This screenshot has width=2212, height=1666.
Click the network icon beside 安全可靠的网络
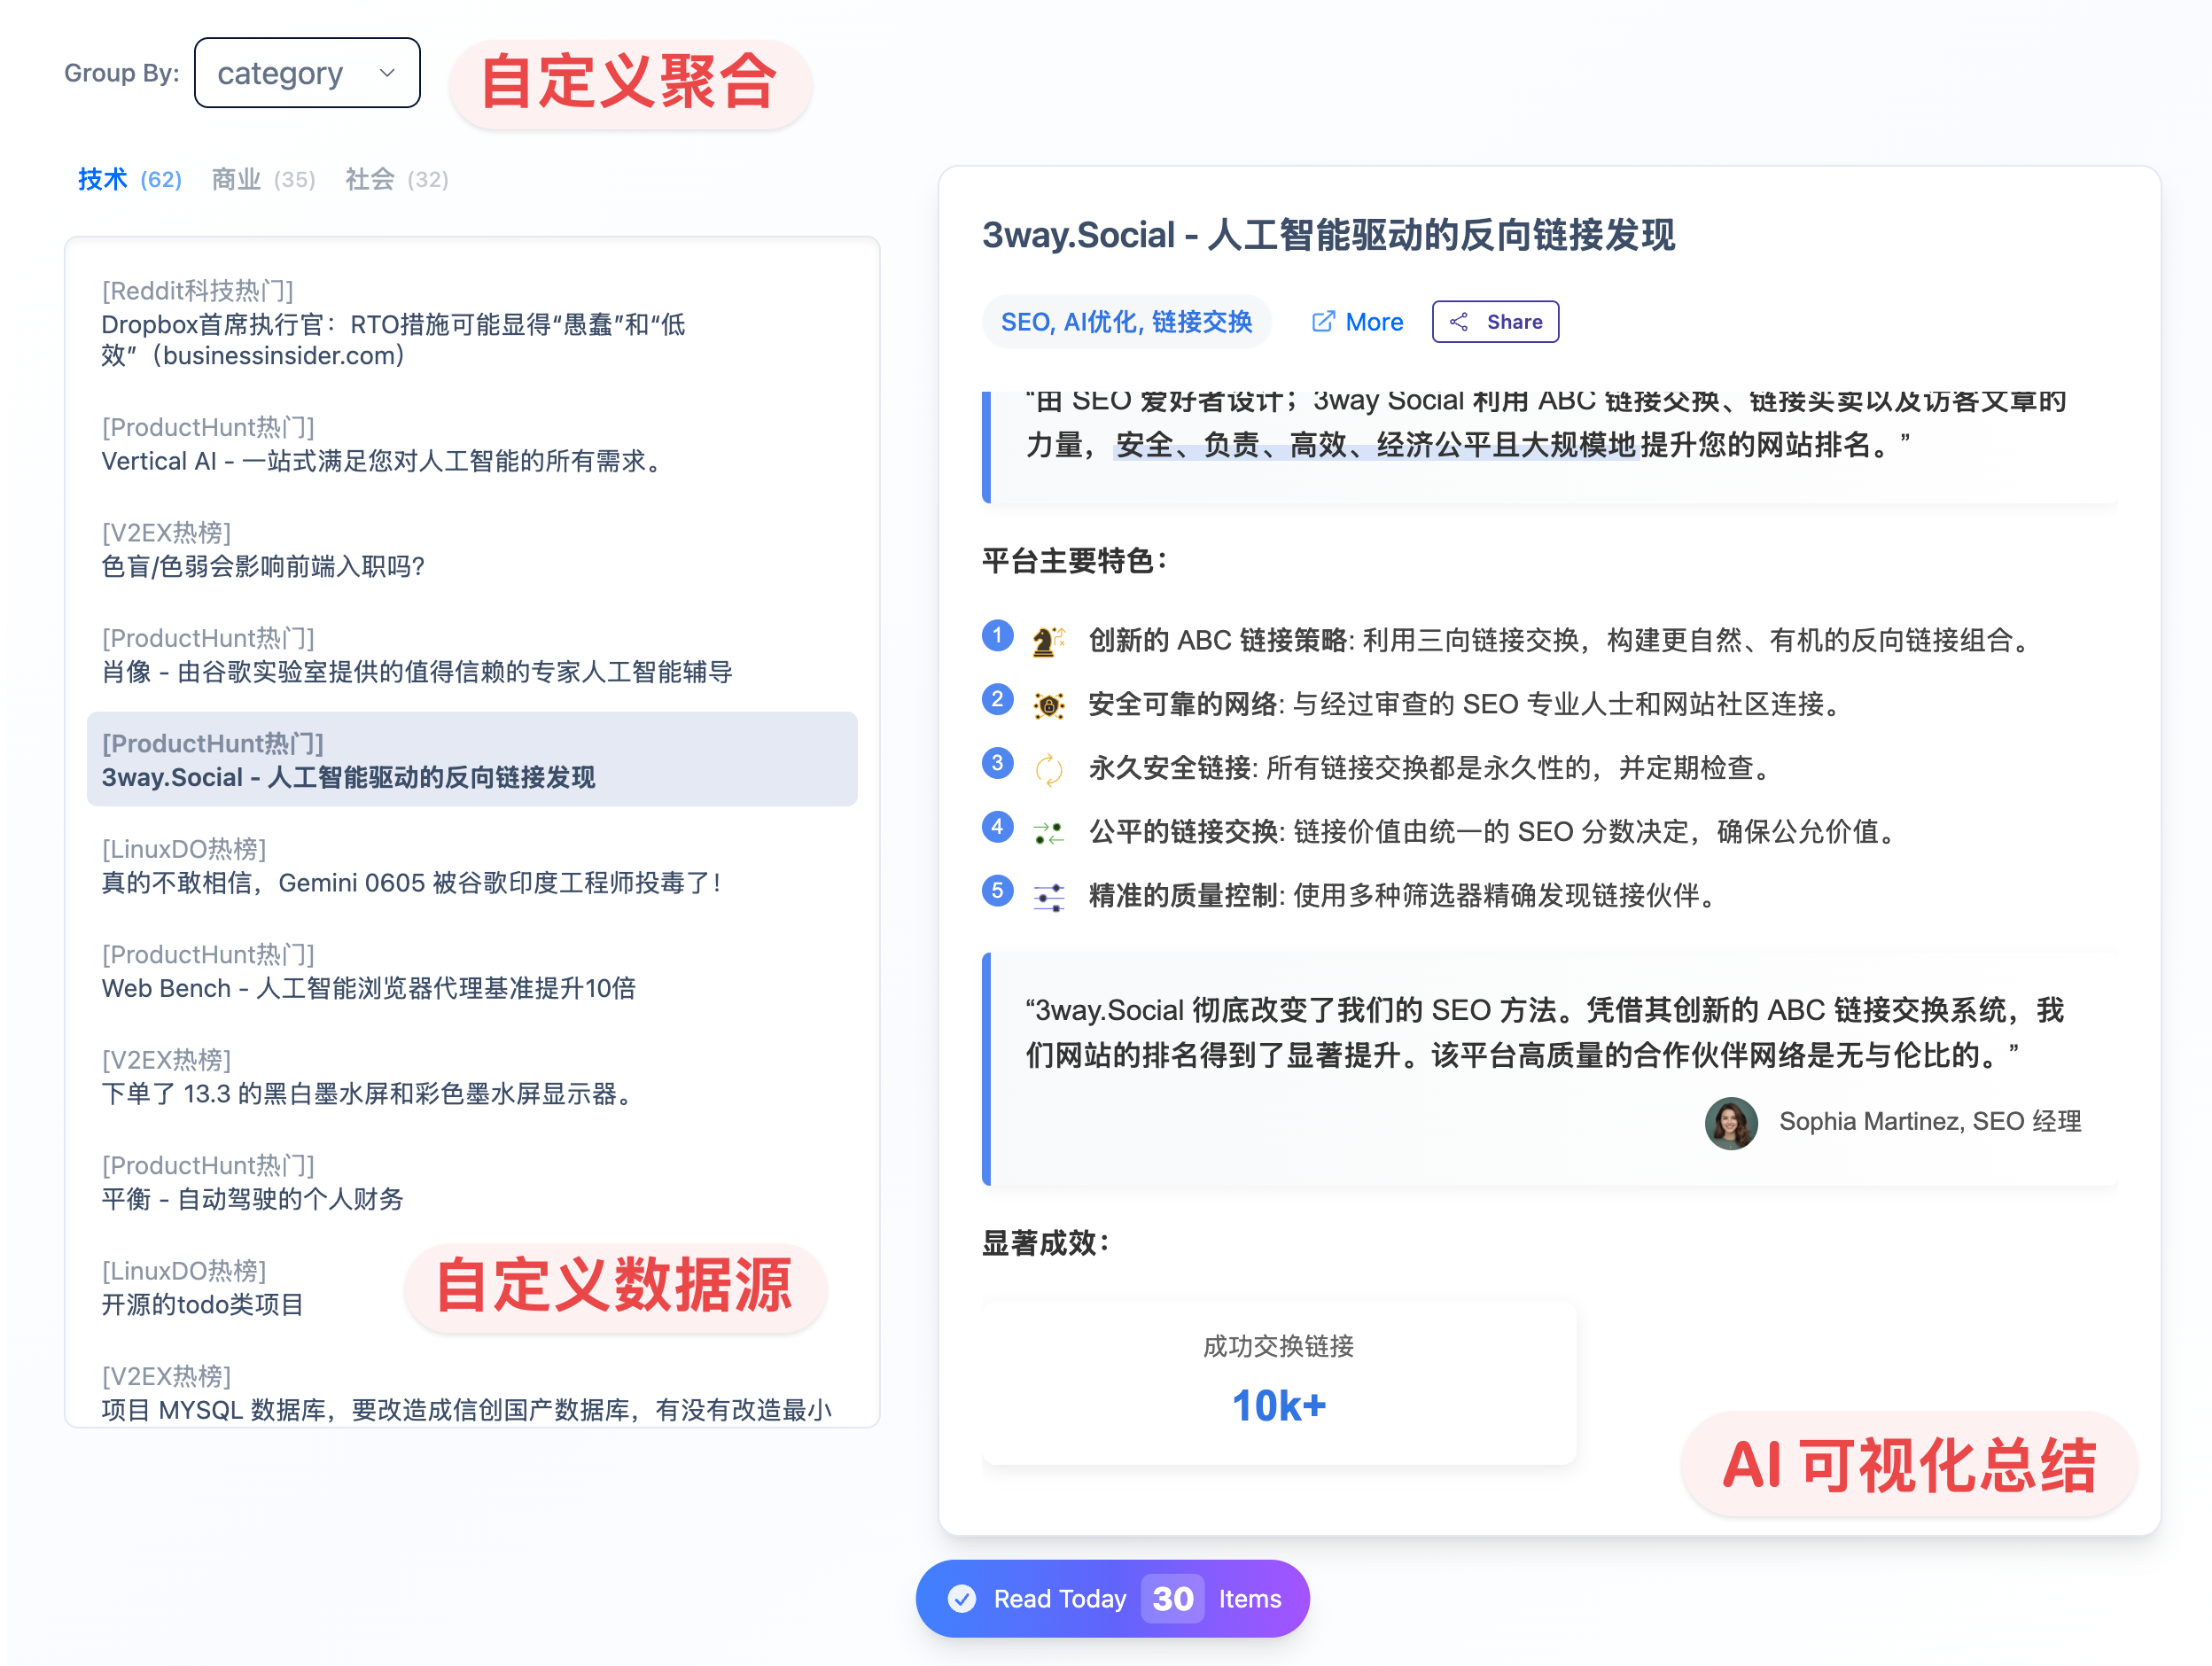1048,706
